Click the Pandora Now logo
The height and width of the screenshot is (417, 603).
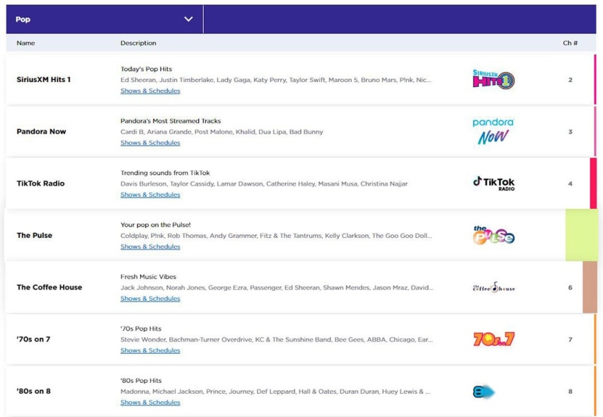click(493, 132)
